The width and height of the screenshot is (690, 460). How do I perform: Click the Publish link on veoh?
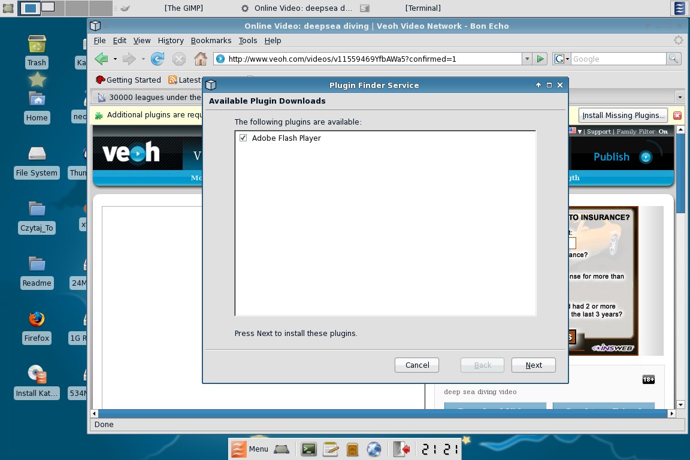[x=611, y=157]
